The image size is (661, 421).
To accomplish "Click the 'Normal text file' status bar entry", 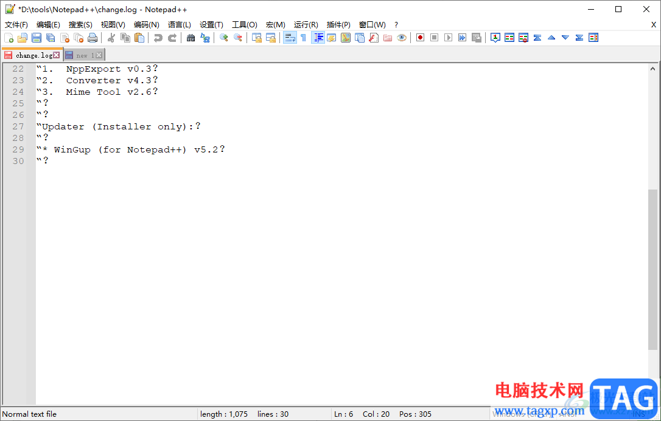I will coord(29,414).
